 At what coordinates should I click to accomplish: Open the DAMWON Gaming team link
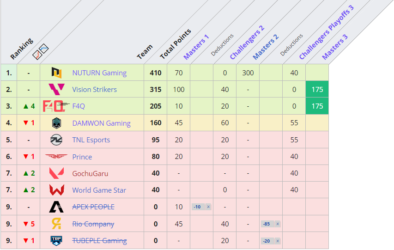[x=101, y=123]
